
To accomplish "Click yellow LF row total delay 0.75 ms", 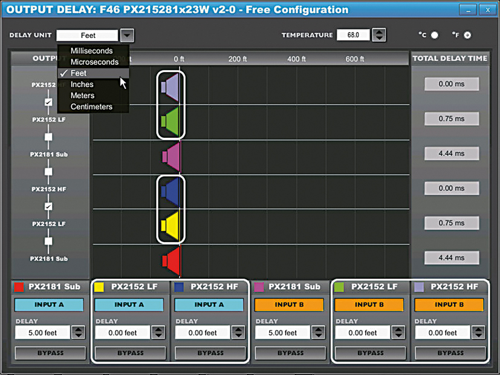I will click(x=452, y=223).
